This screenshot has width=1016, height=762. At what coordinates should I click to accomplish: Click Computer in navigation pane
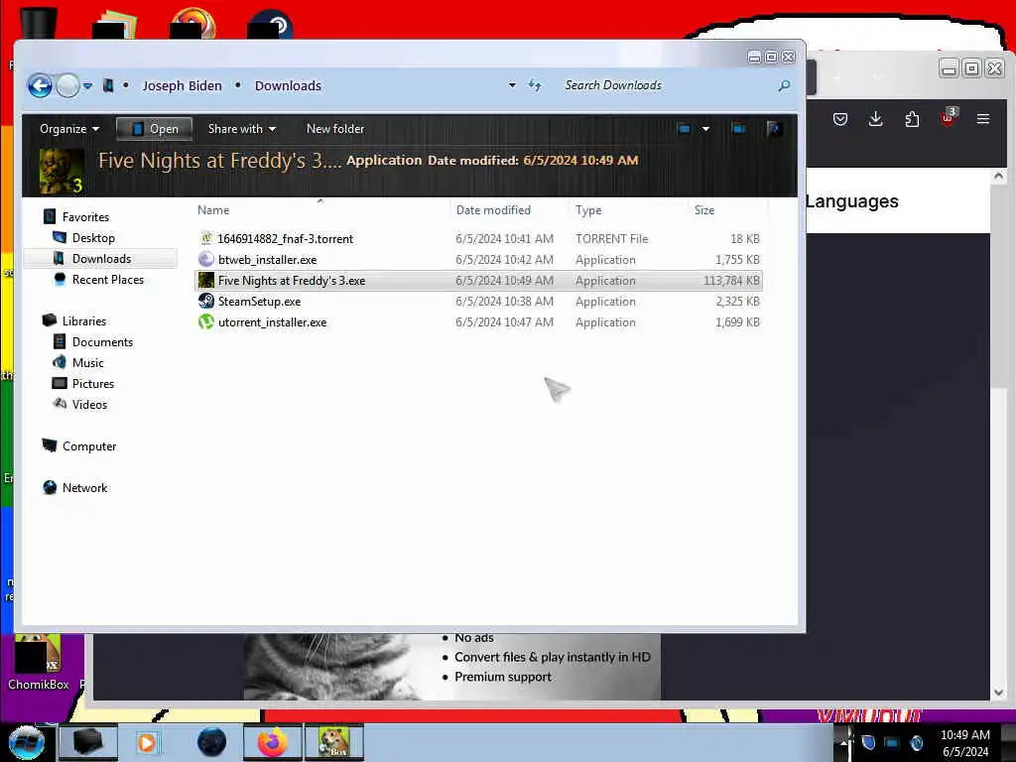tap(88, 445)
